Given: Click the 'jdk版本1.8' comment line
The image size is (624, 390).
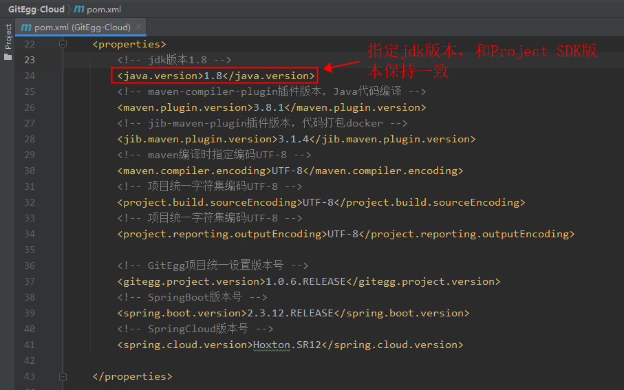Looking at the screenshot, I should [x=174, y=60].
